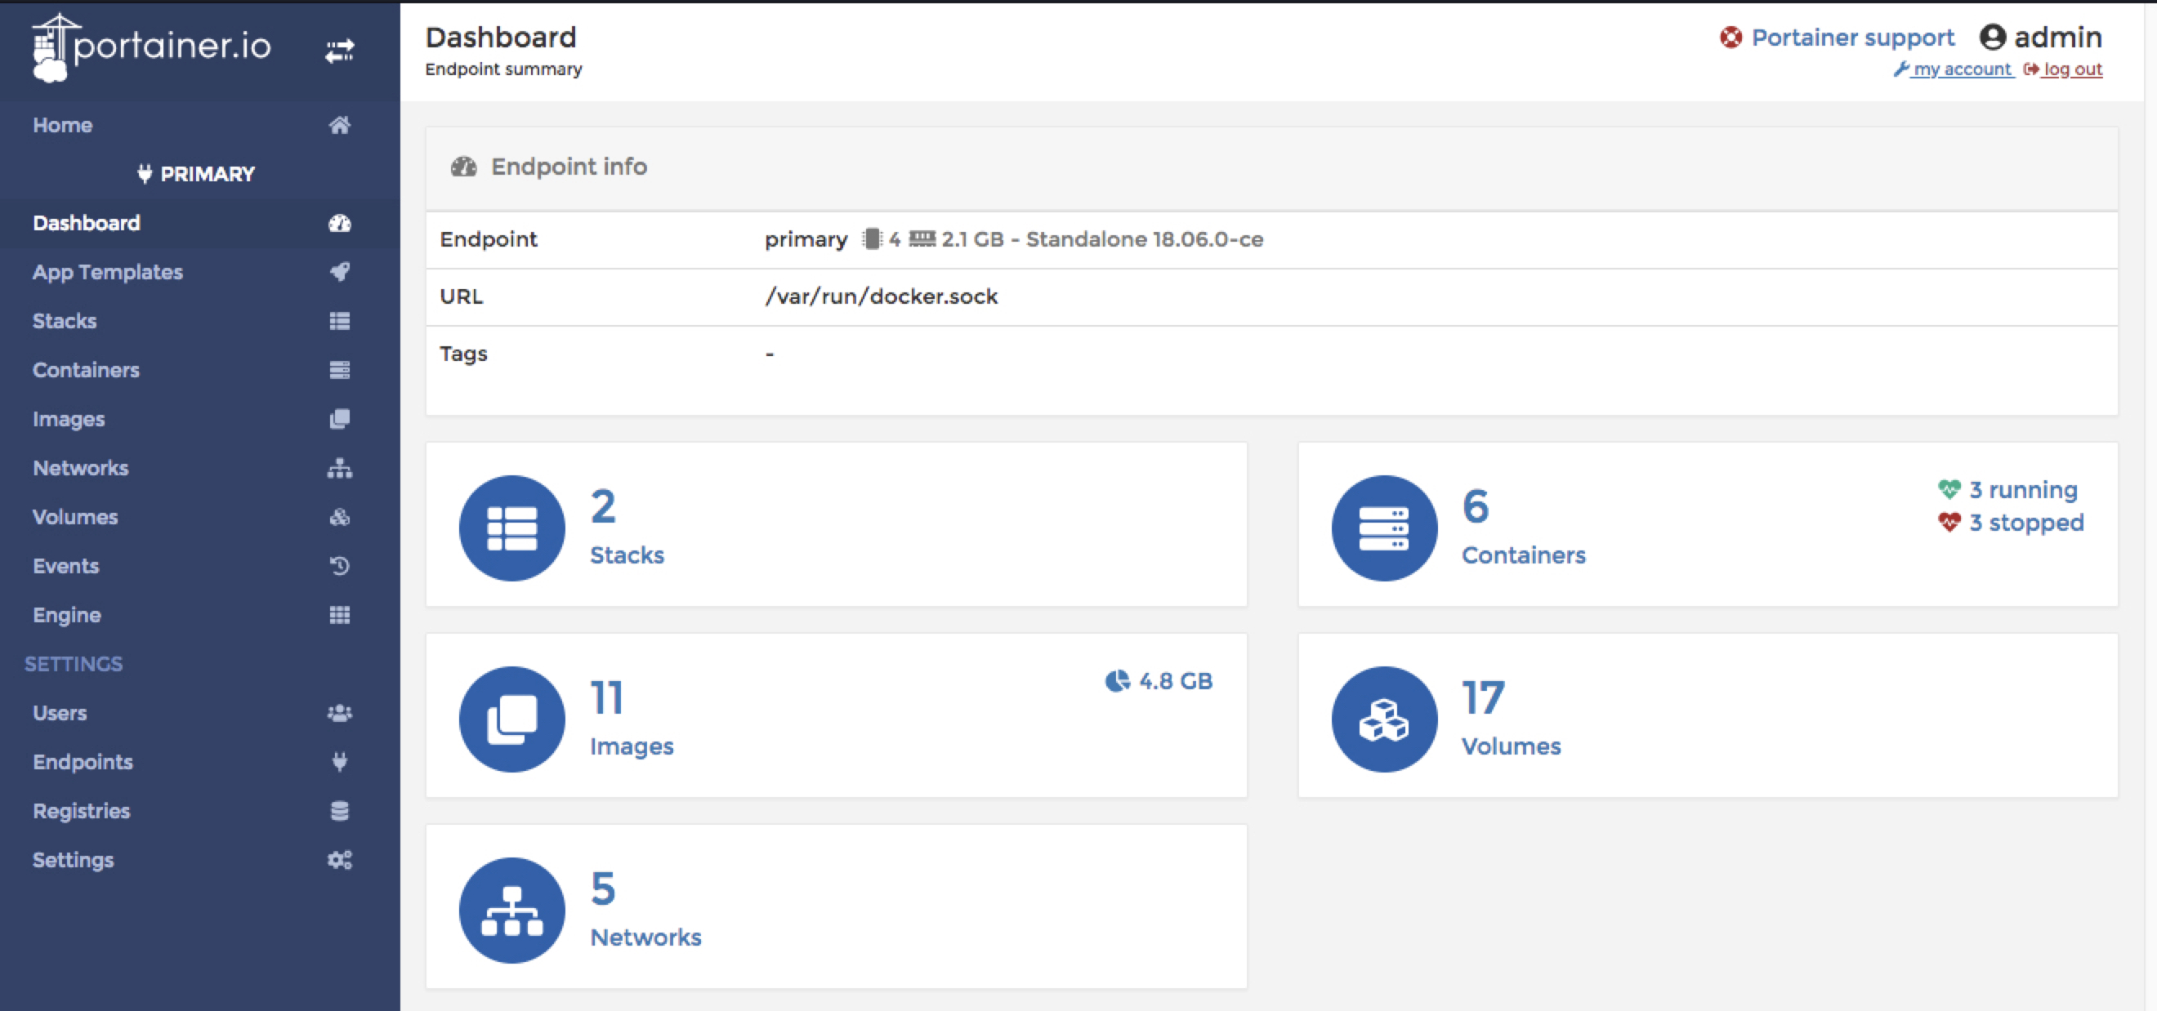This screenshot has width=2157, height=1011.
Task: Click the 3 running containers status
Action: point(2021,490)
